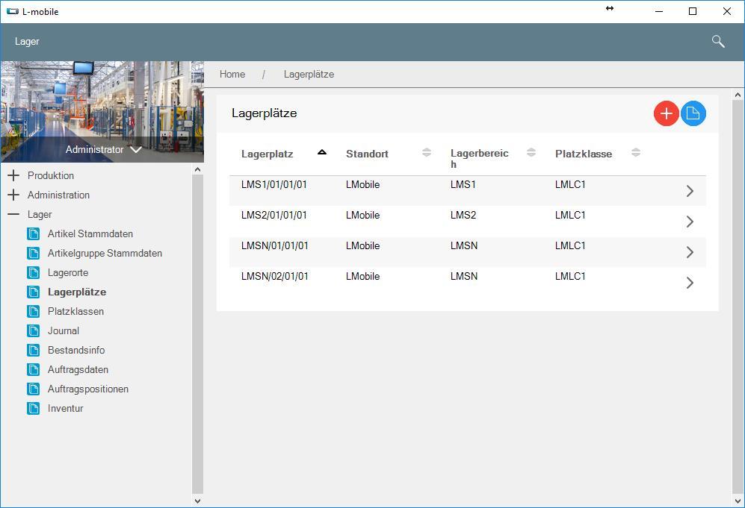
Task: Click the Lagerbereich column header
Action: (x=480, y=158)
